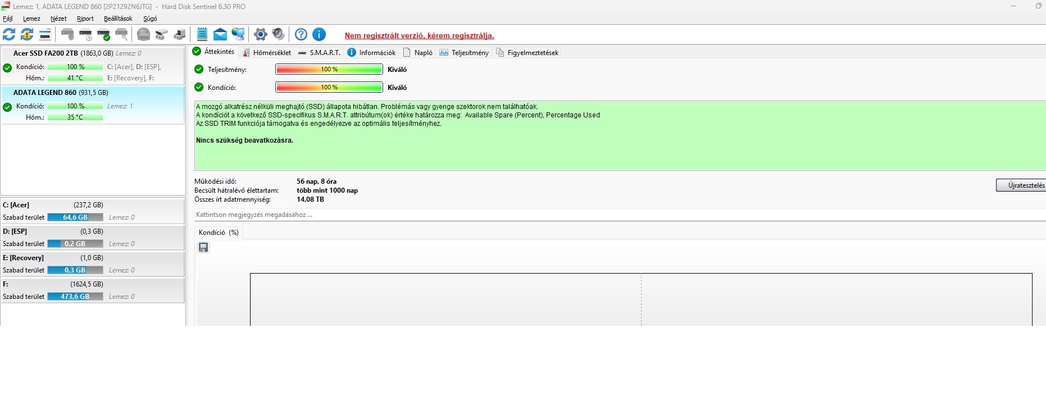Viewport: 1046px width, 409px height.
Task: Select the E: [Recovery] partition
Action: (x=93, y=264)
